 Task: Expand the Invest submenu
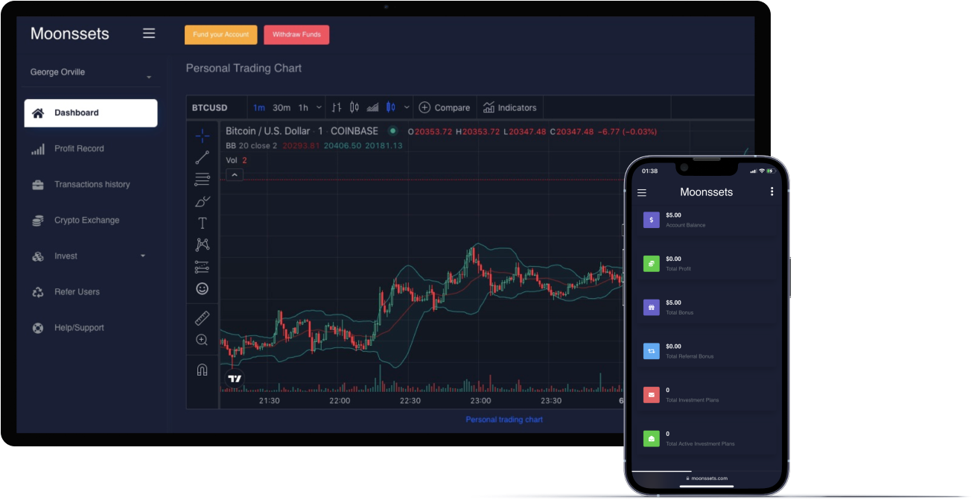click(143, 256)
